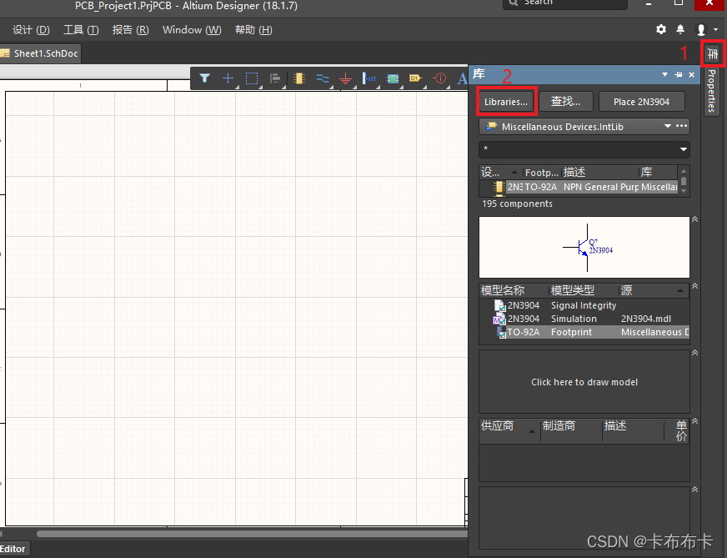Open the Miscellaneous Devices.IntLib library dropdown

[x=668, y=127]
